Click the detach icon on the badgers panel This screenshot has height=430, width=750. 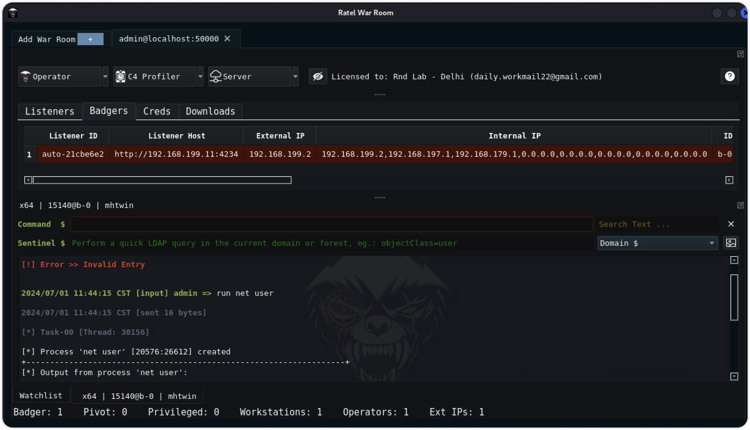[x=740, y=54]
